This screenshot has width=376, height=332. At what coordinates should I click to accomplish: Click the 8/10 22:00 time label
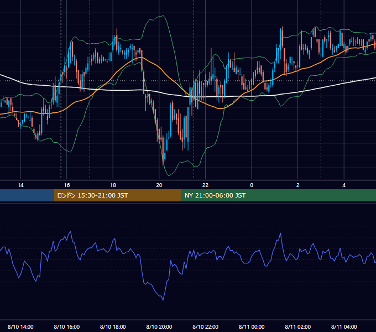click(x=206, y=326)
